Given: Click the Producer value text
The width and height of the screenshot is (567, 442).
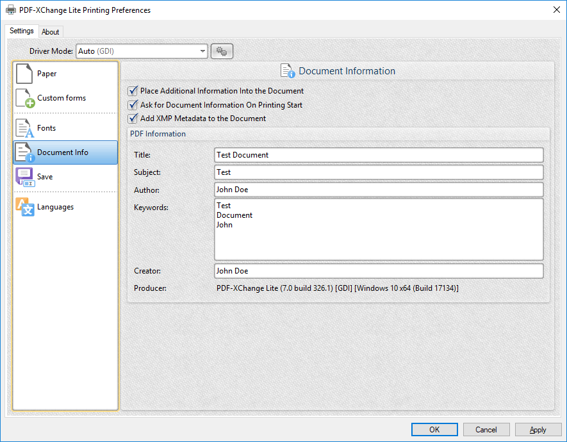Looking at the screenshot, I should (x=338, y=288).
